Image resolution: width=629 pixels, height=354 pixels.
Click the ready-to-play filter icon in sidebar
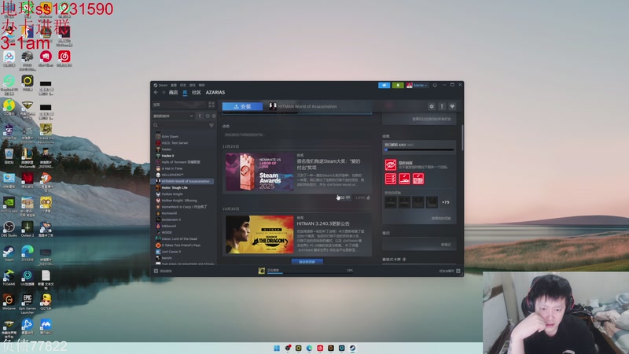coord(214,116)
